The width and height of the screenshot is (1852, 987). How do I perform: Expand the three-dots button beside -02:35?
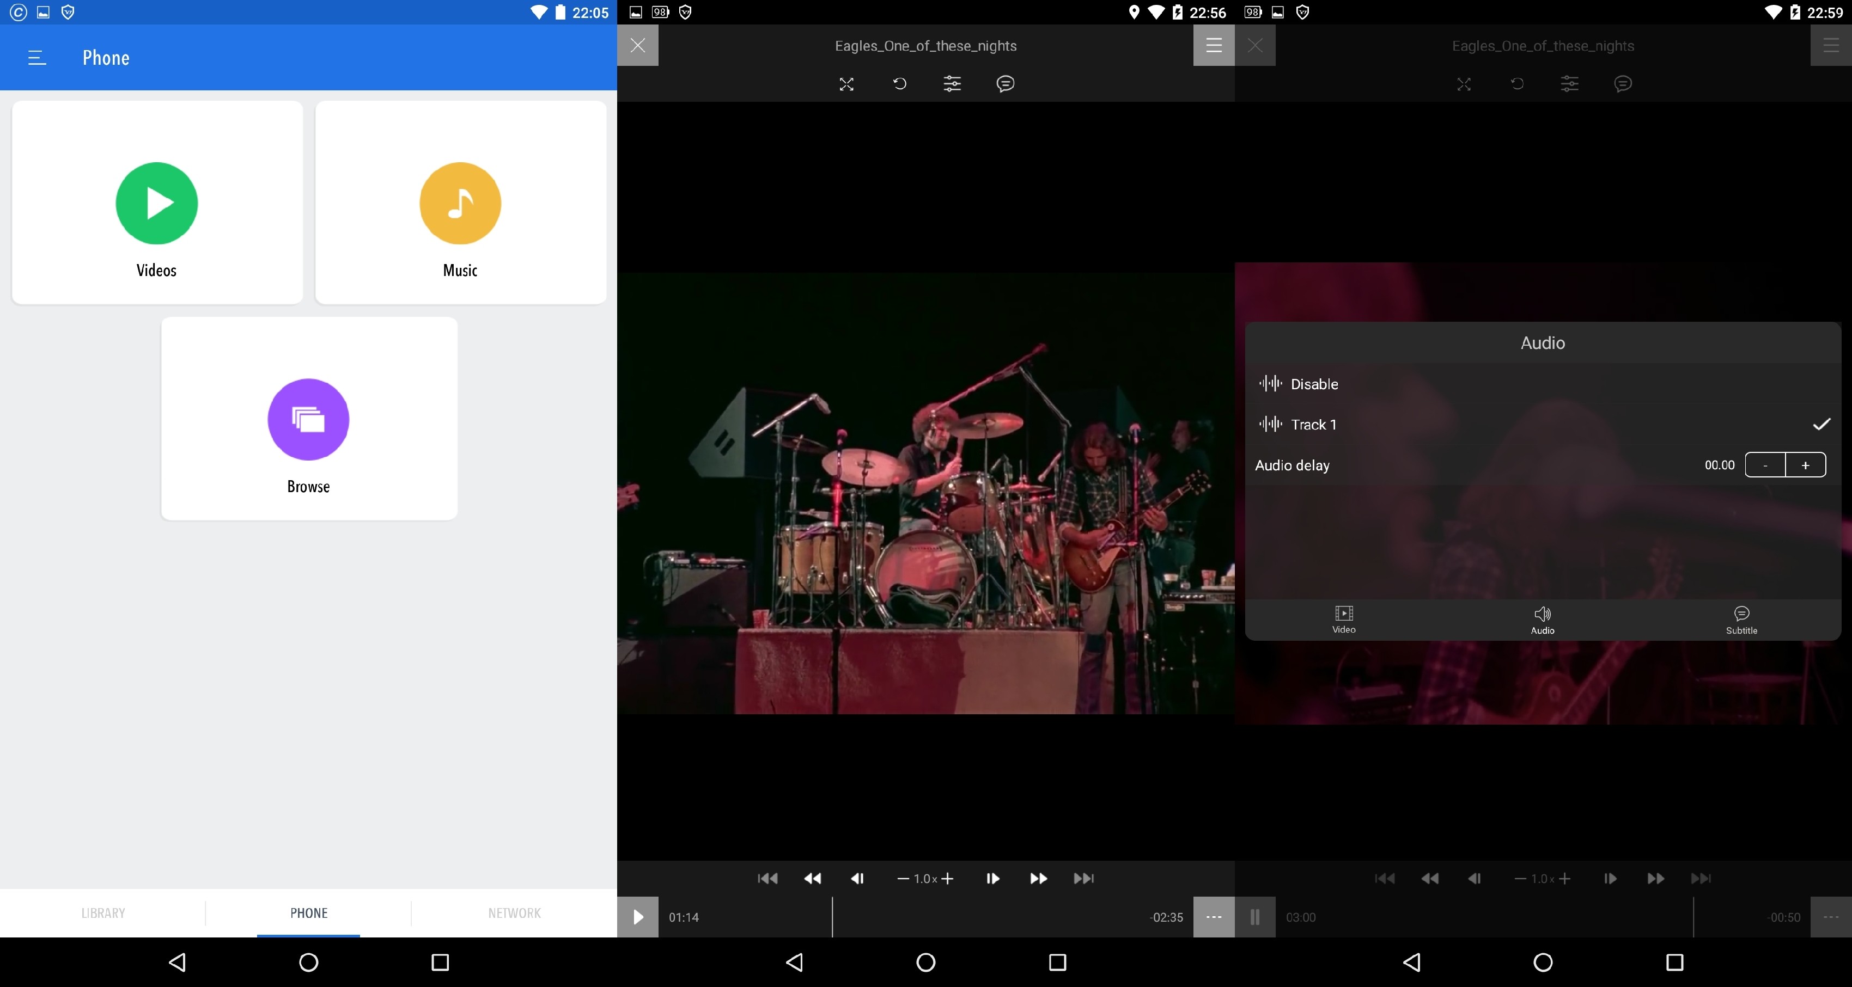point(1214,917)
